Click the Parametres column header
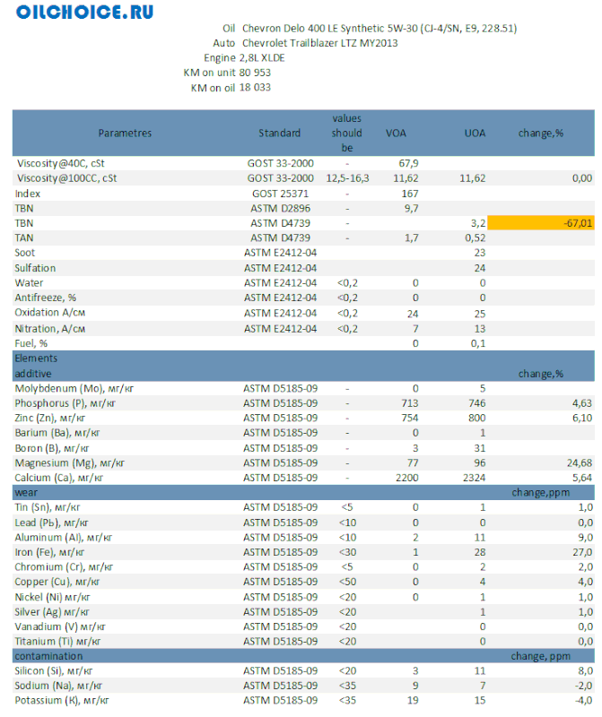 [x=125, y=133]
